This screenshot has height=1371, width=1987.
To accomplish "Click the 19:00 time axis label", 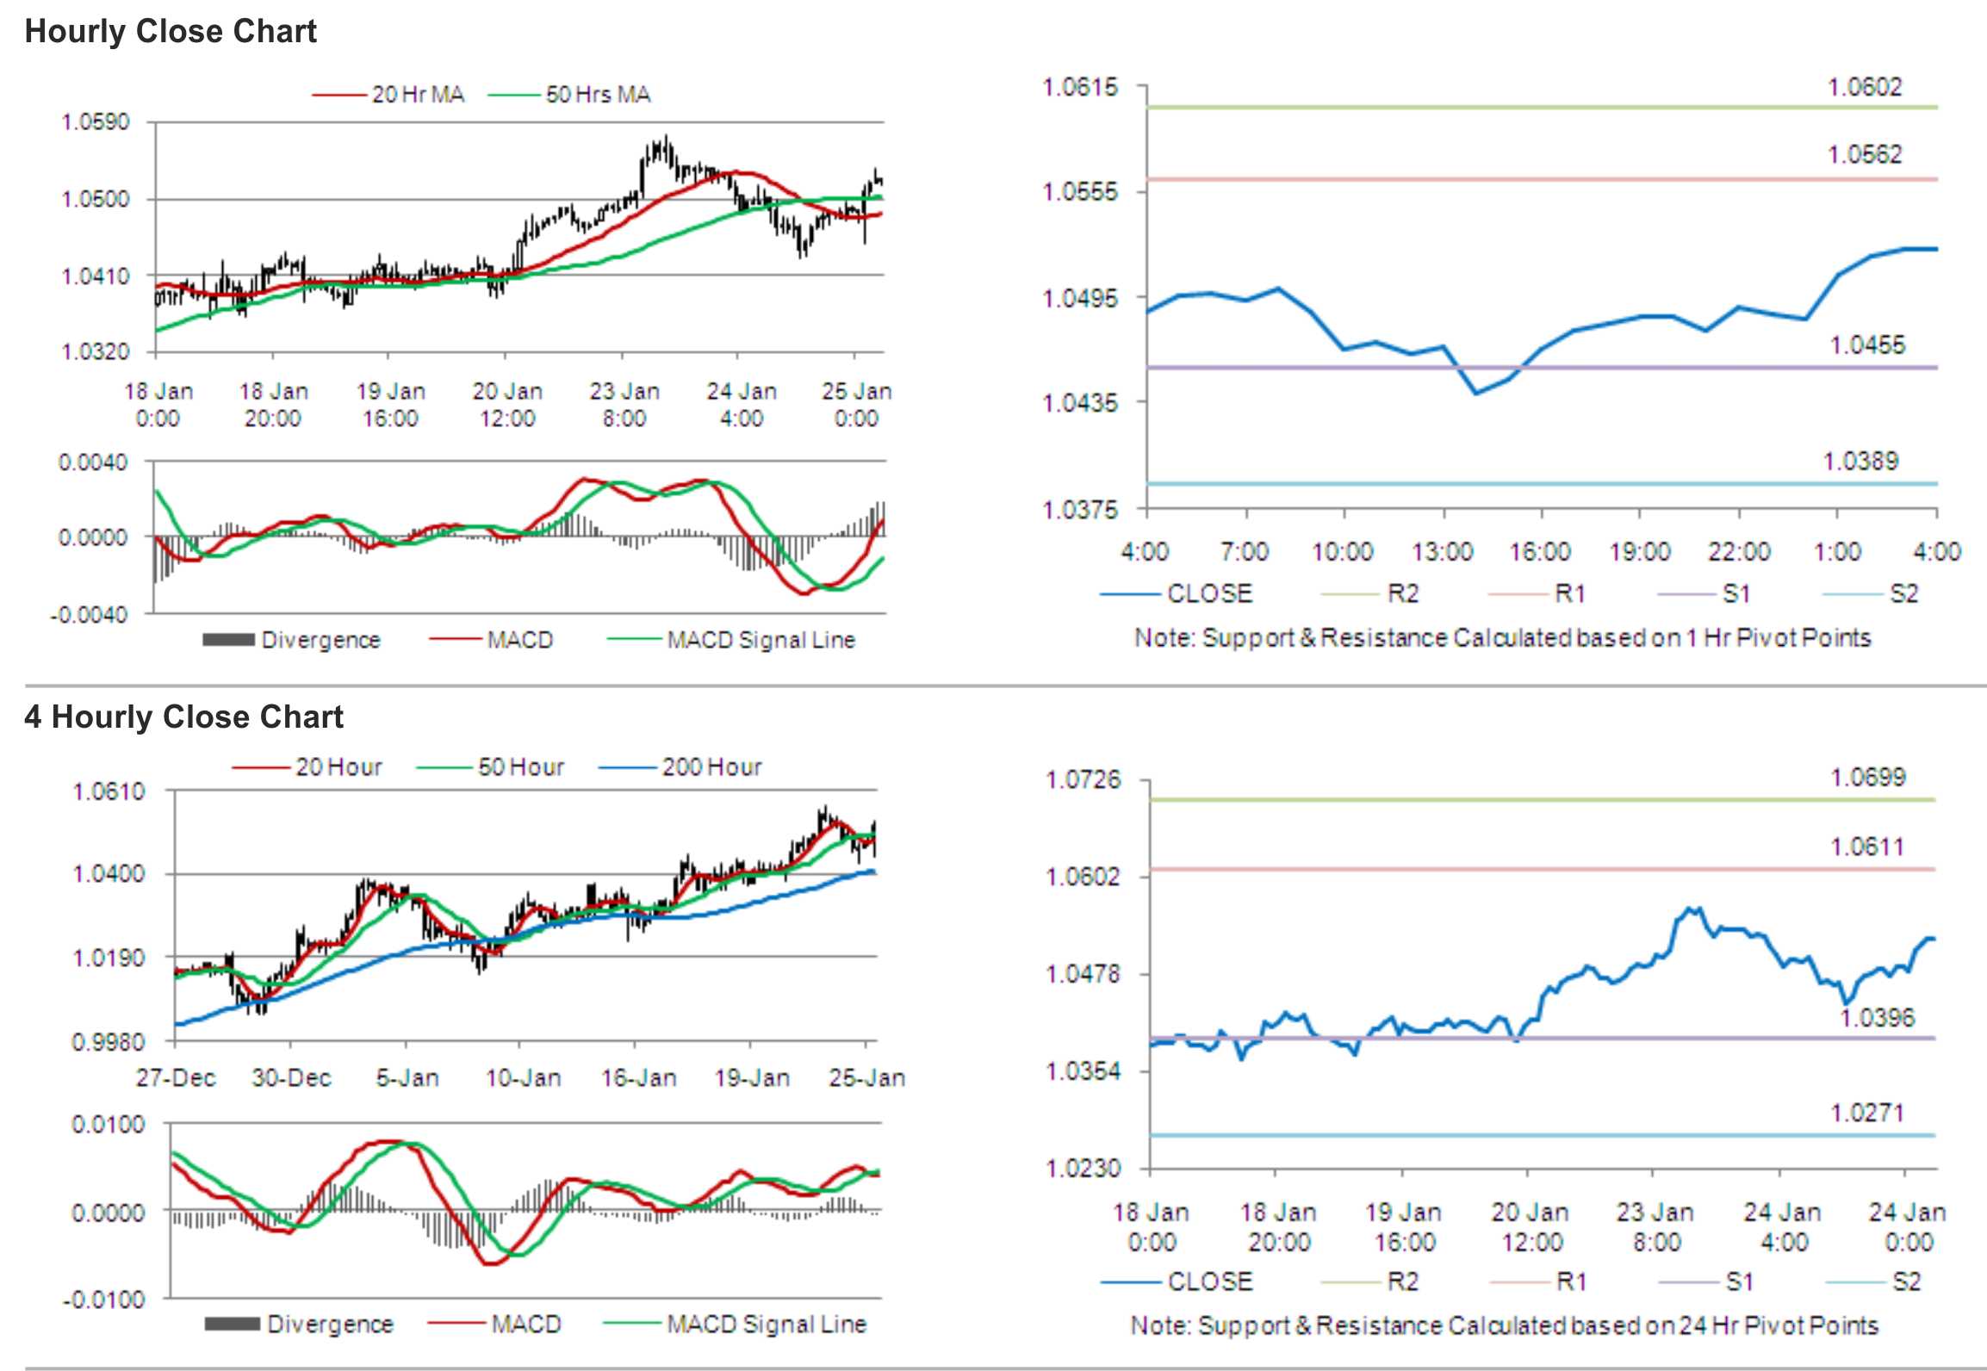I will tap(1639, 551).
